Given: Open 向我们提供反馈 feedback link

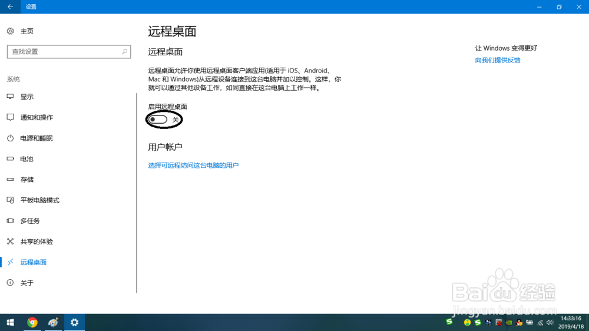Looking at the screenshot, I should pyautogui.click(x=497, y=60).
